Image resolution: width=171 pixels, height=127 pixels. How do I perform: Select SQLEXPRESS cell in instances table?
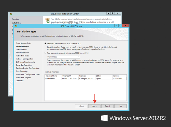pos(53,79)
